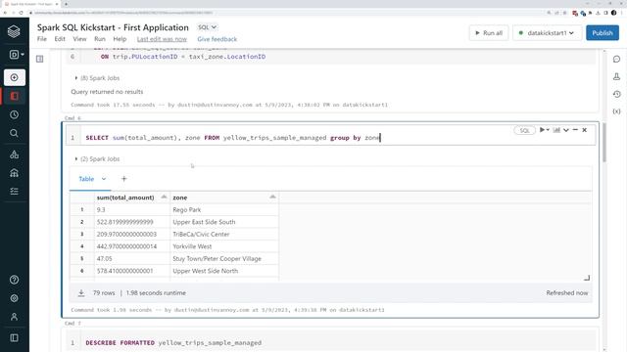
Task: Open the Give feedback link
Action: coord(217,39)
